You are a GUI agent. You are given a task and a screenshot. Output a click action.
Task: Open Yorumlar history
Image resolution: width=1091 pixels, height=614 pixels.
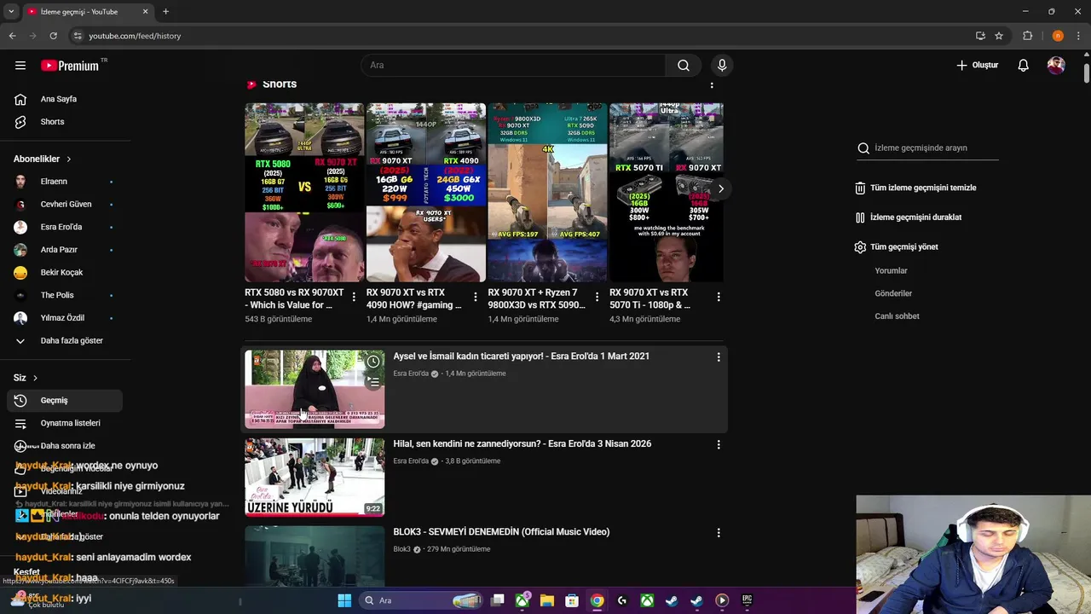[x=891, y=270]
